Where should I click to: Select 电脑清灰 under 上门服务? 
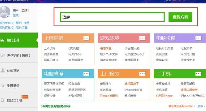point(106,84)
